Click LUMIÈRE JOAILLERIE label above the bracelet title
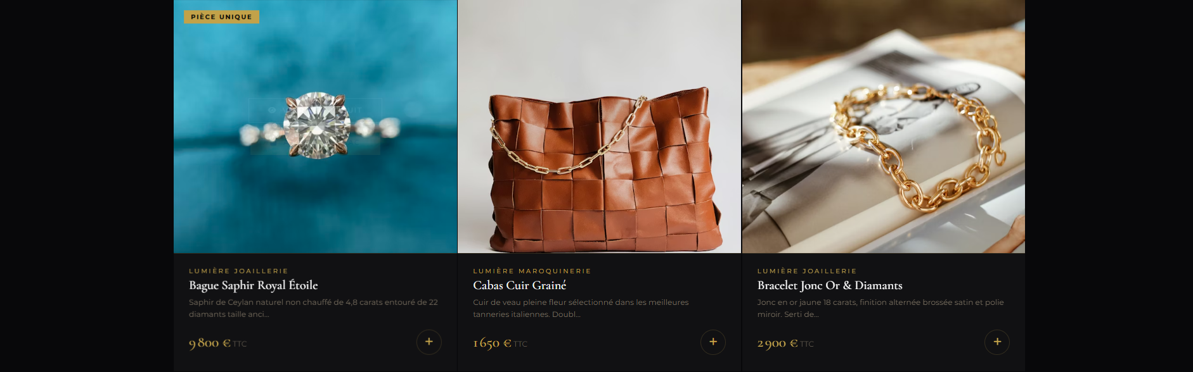This screenshot has height=372, width=1193. (807, 271)
